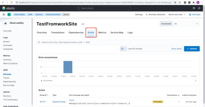This screenshot has height=107, width=205.
Task: Open browser extensions puzzle icon
Action: pos(194,3)
